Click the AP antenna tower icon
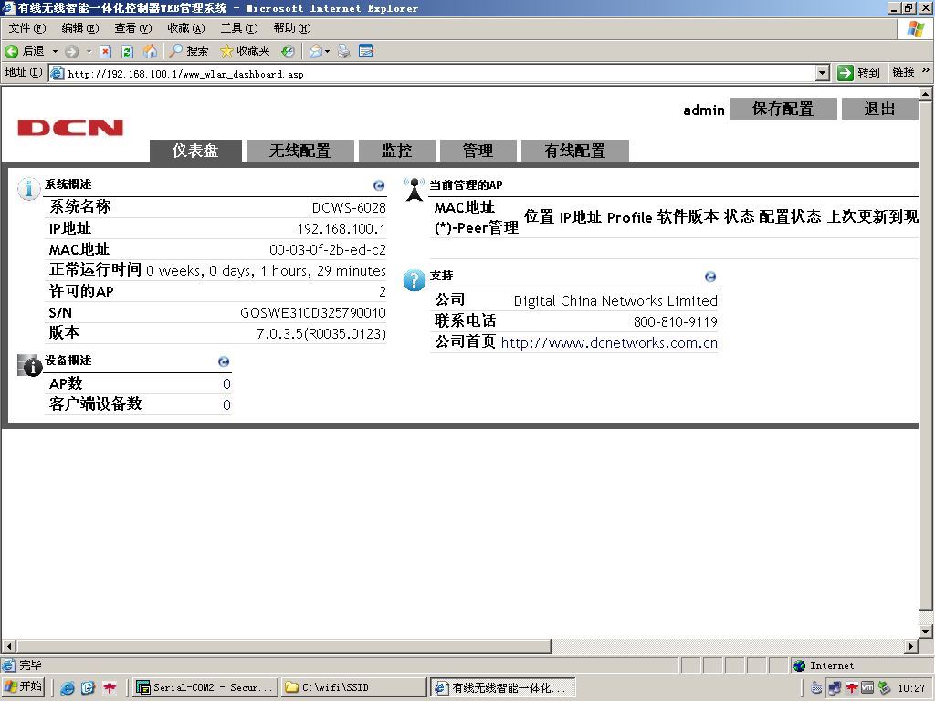Viewport: 935px width, 701px height. (x=414, y=189)
